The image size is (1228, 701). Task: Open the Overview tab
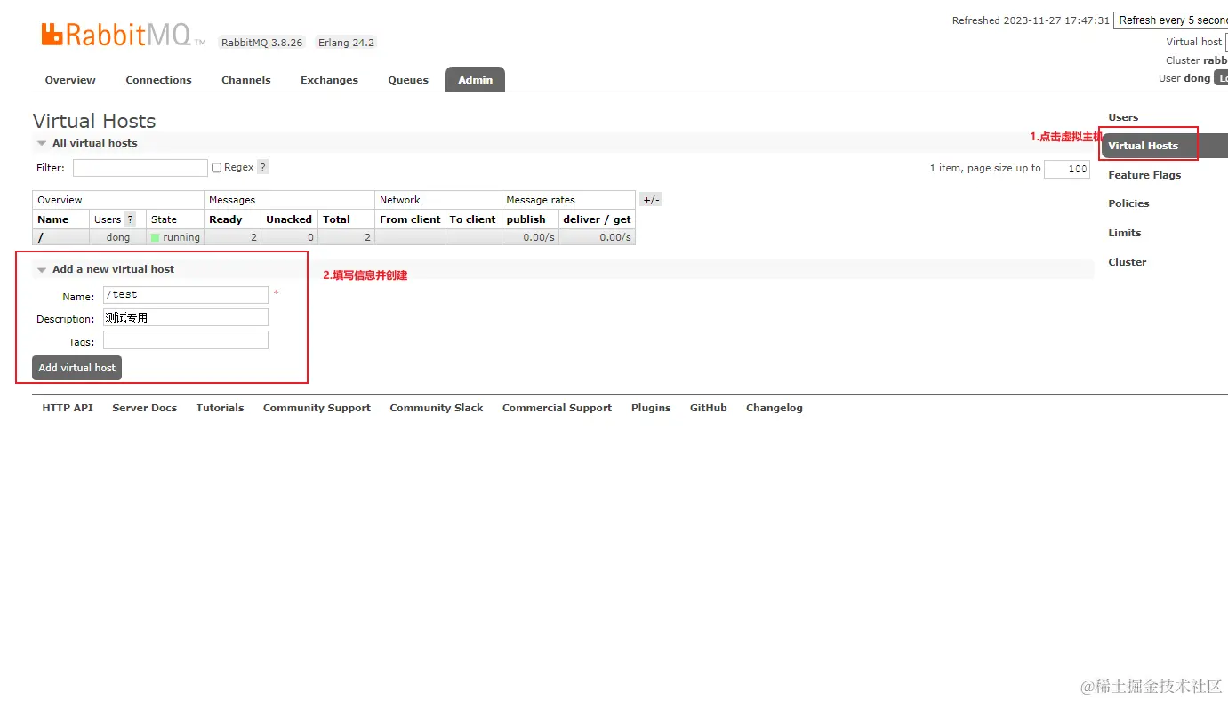click(x=70, y=80)
